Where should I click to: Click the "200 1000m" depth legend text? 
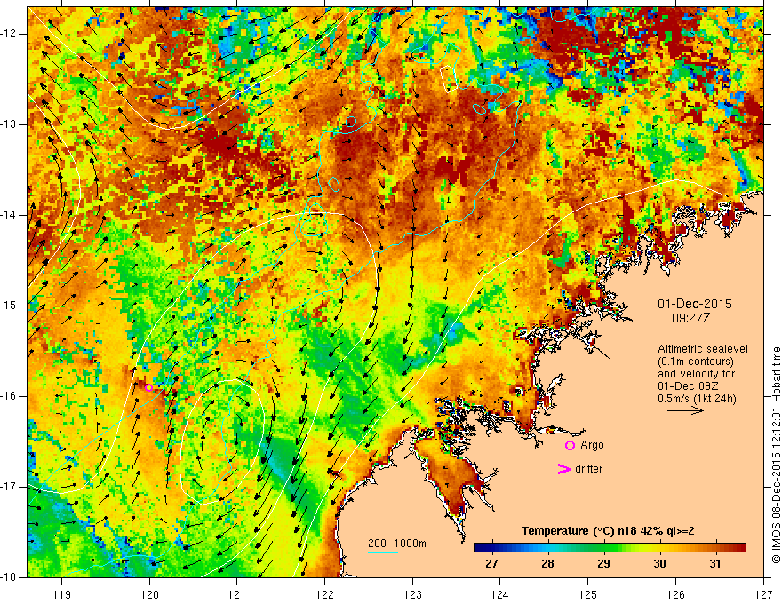(397, 544)
